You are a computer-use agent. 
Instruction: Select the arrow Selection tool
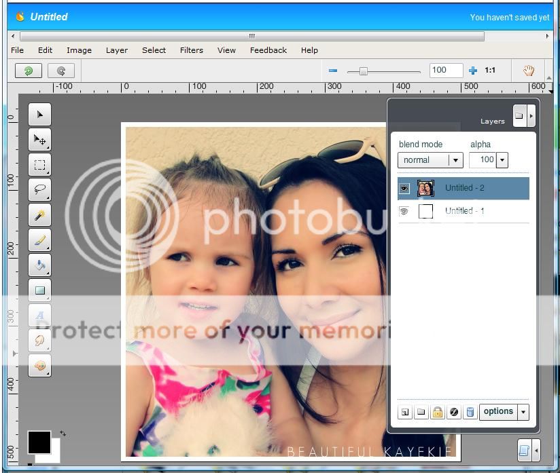pyautogui.click(x=39, y=115)
